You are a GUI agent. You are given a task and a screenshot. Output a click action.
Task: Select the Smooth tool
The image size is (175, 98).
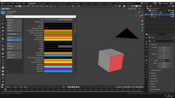(x=3, y=75)
